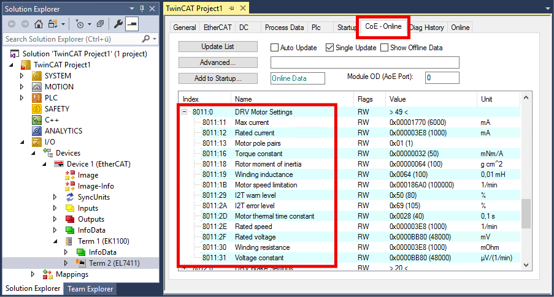The image size is (554, 297).
Task: Switch to the Team Explorer tab
Action: (90, 289)
